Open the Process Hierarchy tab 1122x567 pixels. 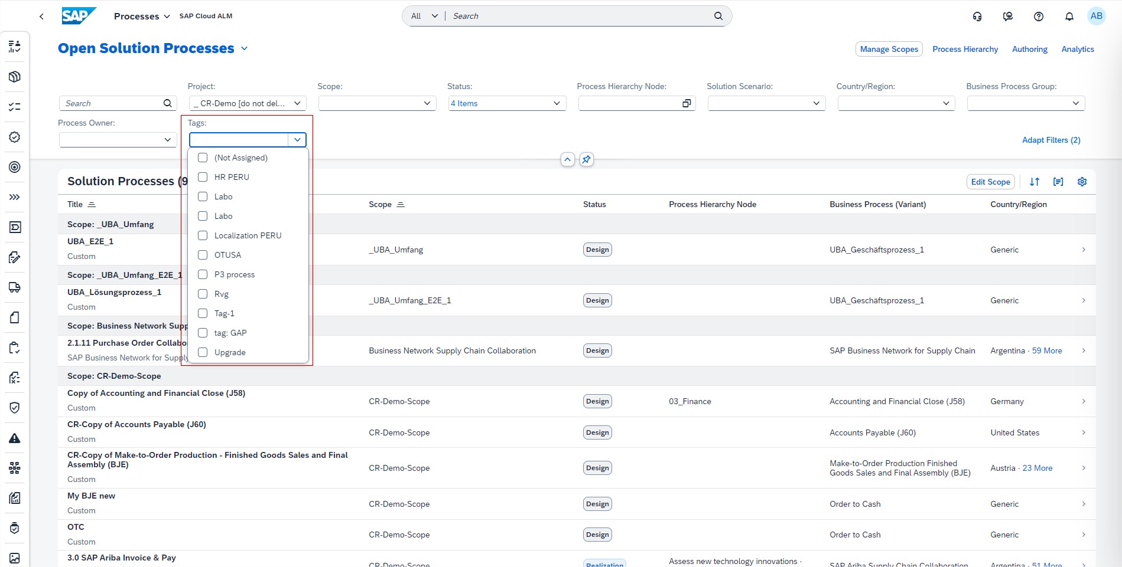(x=965, y=49)
